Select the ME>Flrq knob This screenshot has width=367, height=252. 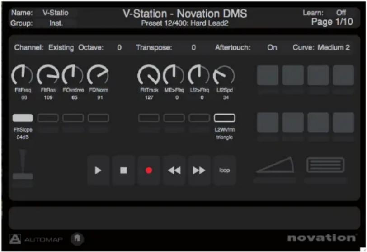point(174,75)
